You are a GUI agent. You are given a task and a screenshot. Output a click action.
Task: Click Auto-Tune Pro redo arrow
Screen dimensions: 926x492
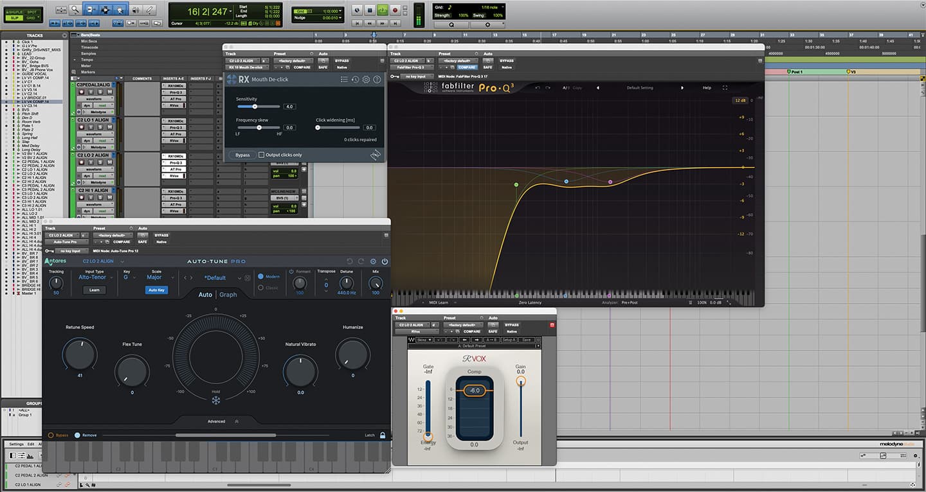[x=361, y=261]
